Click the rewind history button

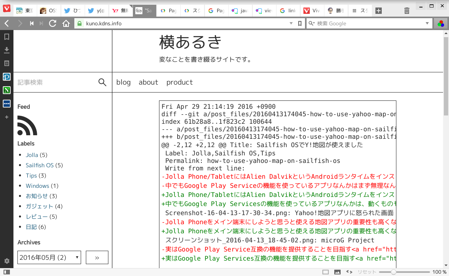(x=32, y=23)
